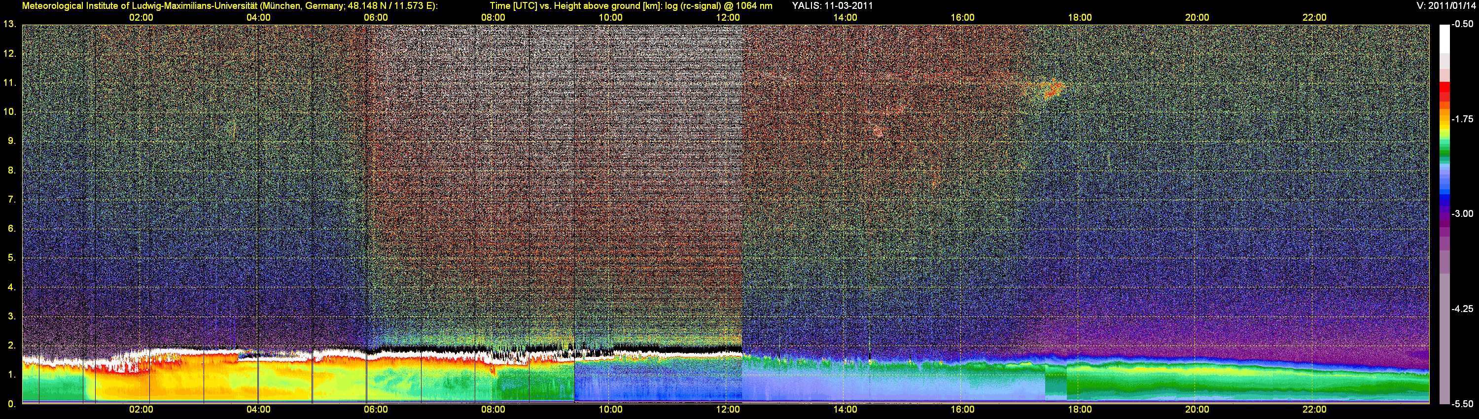
Task: Click the 5. km height axis label
Action: point(12,258)
